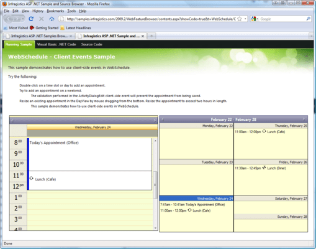Viewport: 316px width, 249px height.
Task: Open the Most Visited bookmarks folder
Action: tap(16, 28)
